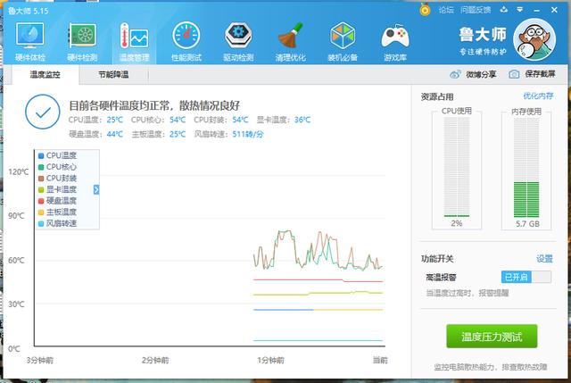Screen dimensions: 571x383
Task: Click the 微博分享 weibo icon
Action: 455,74
